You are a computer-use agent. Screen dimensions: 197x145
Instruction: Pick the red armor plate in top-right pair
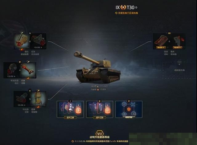pos(161,41)
